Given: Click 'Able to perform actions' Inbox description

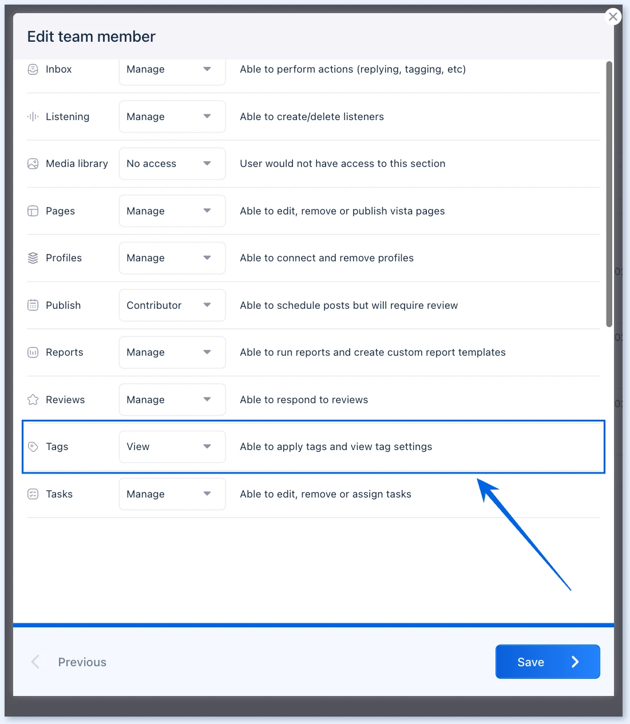Looking at the screenshot, I should pyautogui.click(x=352, y=69).
